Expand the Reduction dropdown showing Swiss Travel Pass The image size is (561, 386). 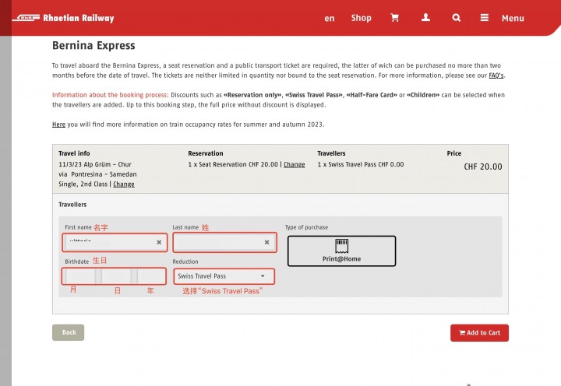click(224, 276)
